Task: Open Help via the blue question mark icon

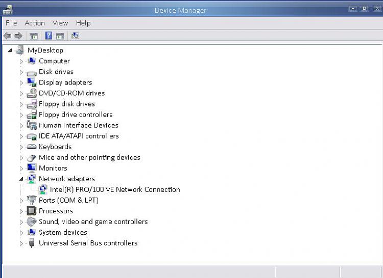Action: [49, 36]
